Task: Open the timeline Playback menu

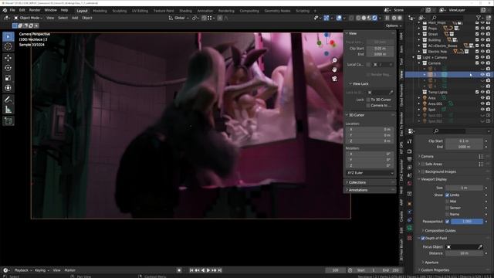Action: [x=22, y=270]
